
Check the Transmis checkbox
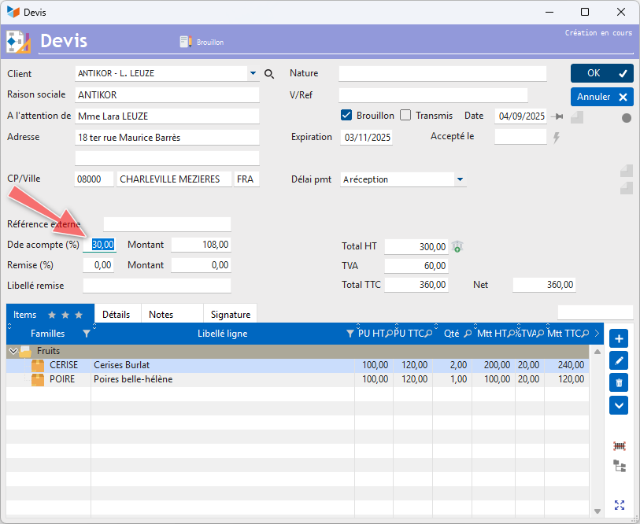pyautogui.click(x=405, y=116)
